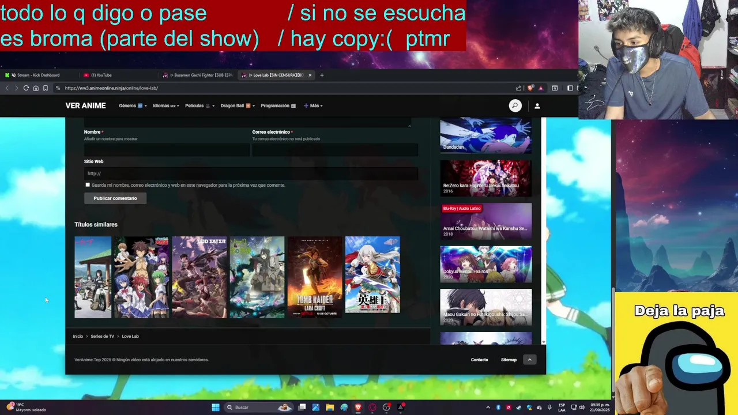Expand the Más dropdown menu
738x415 pixels.
click(313, 106)
